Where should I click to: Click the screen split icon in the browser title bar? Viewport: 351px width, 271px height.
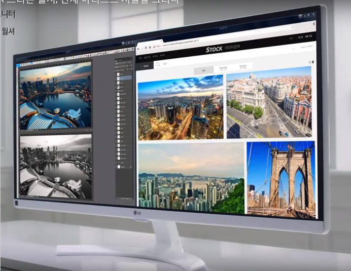[300, 16]
